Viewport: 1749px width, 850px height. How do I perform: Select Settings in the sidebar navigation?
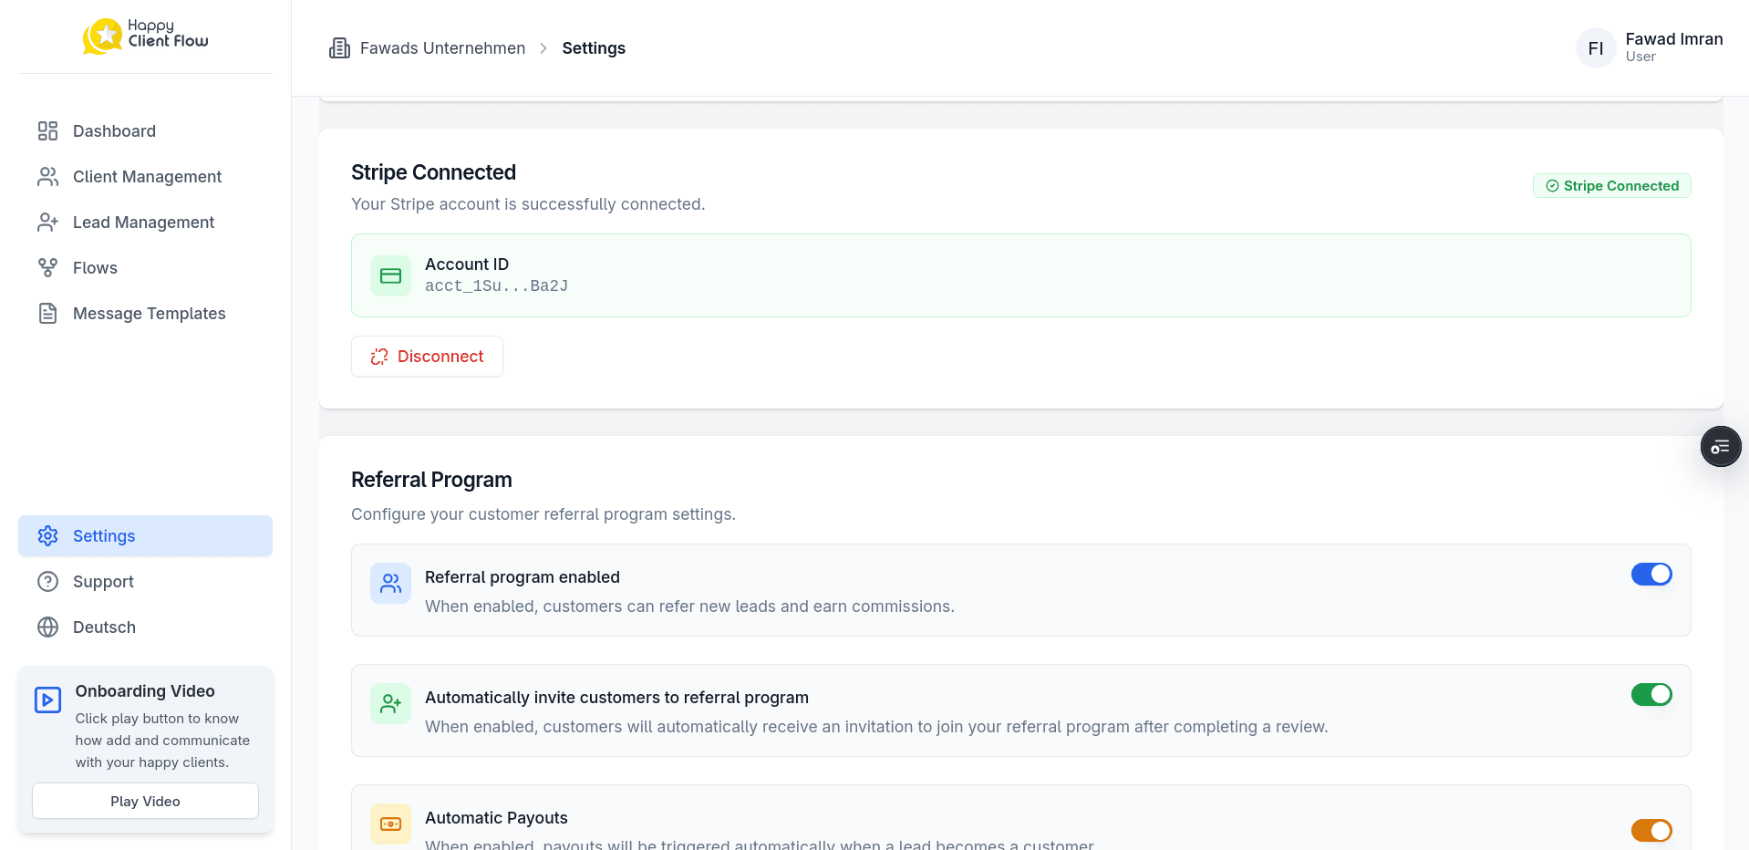(103, 535)
